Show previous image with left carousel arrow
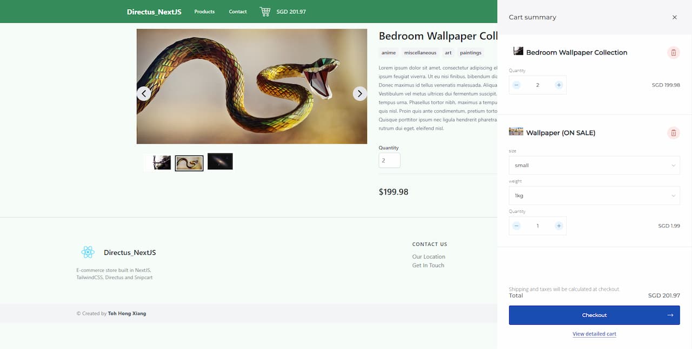Screen dimensions: 692x349 (144, 93)
